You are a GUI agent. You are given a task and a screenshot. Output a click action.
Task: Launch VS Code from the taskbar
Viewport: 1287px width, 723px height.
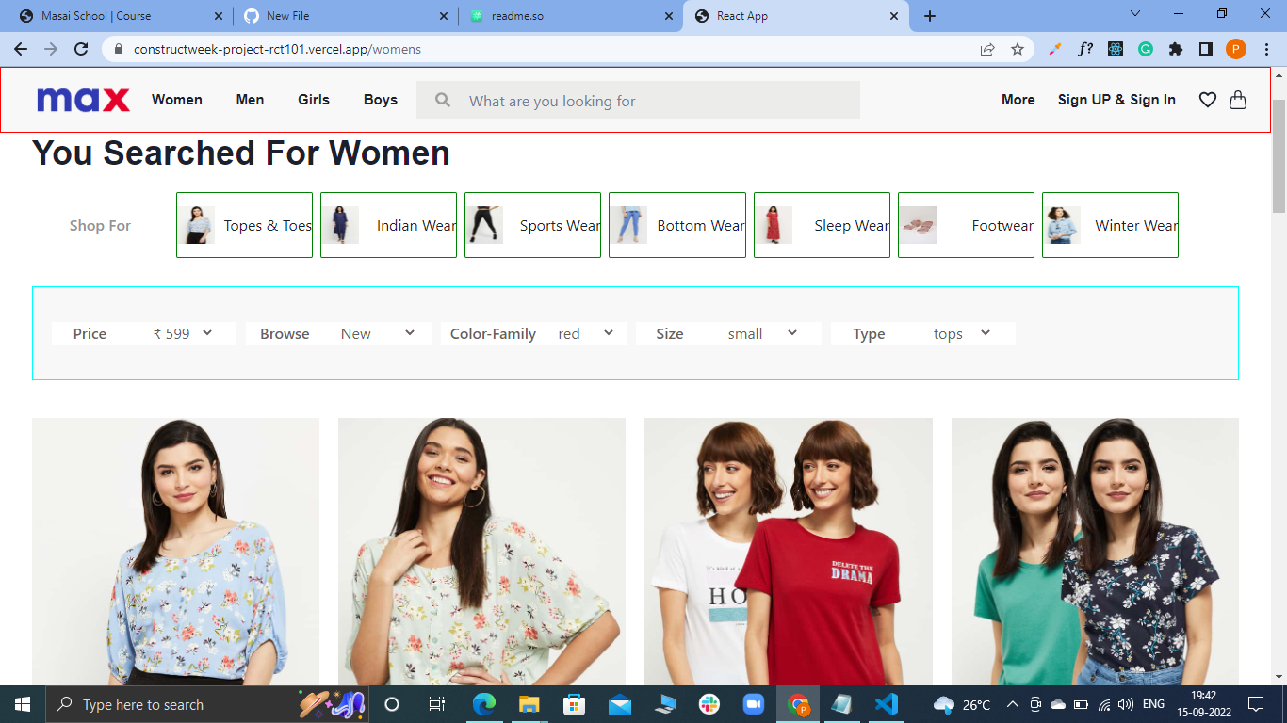tap(885, 703)
